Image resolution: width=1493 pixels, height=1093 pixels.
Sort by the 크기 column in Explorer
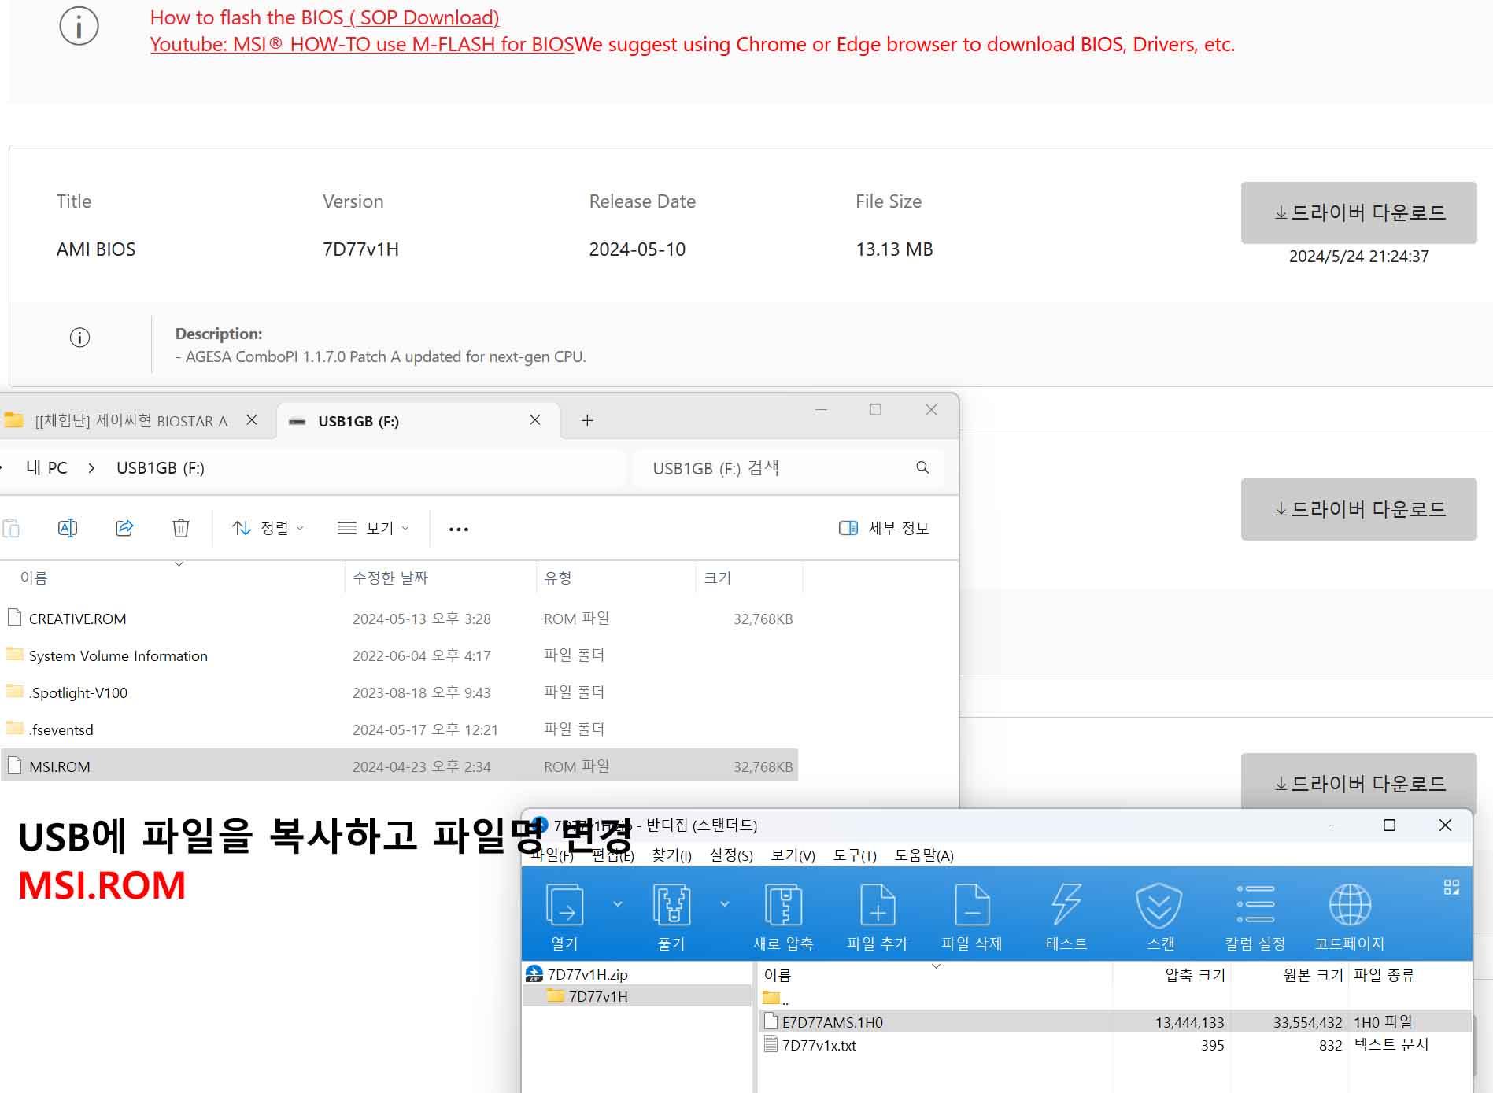pyautogui.click(x=749, y=578)
